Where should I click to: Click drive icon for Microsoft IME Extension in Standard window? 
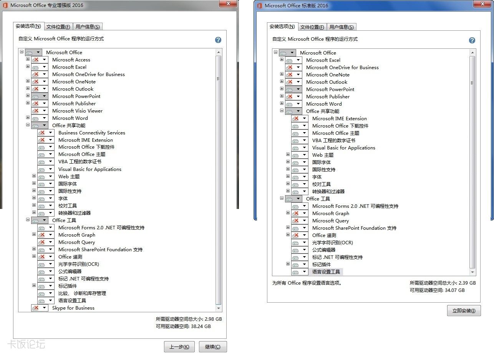[x=296, y=118]
